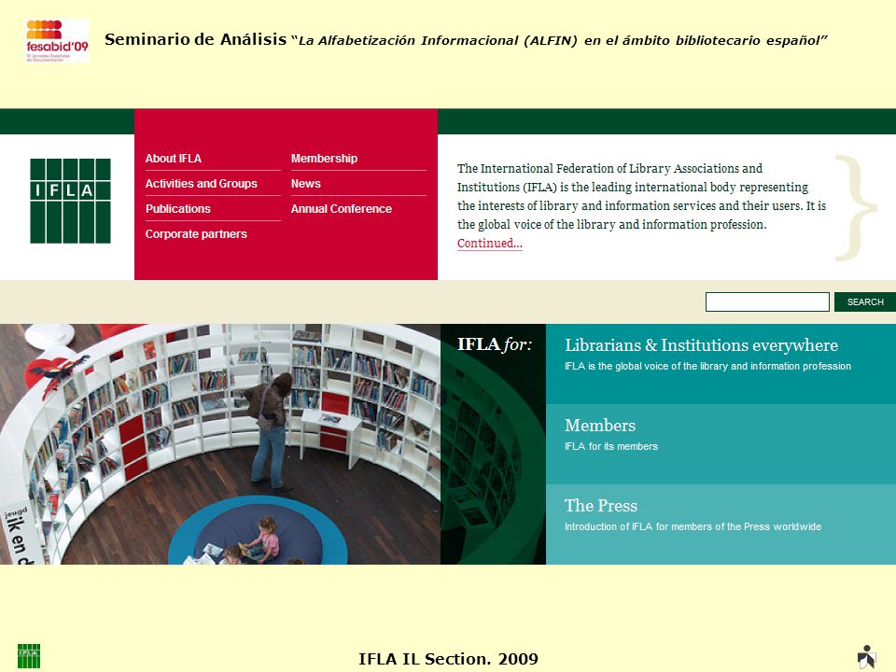This screenshot has height=672, width=896.
Task: Click the search text field
Action: [x=767, y=301]
